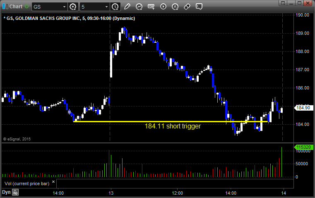The width and height of the screenshot is (315, 198).
Task: Open the speech bubble alert icon
Action: (x=199, y=7)
